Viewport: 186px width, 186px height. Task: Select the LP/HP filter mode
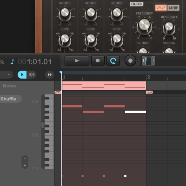click(x=173, y=8)
